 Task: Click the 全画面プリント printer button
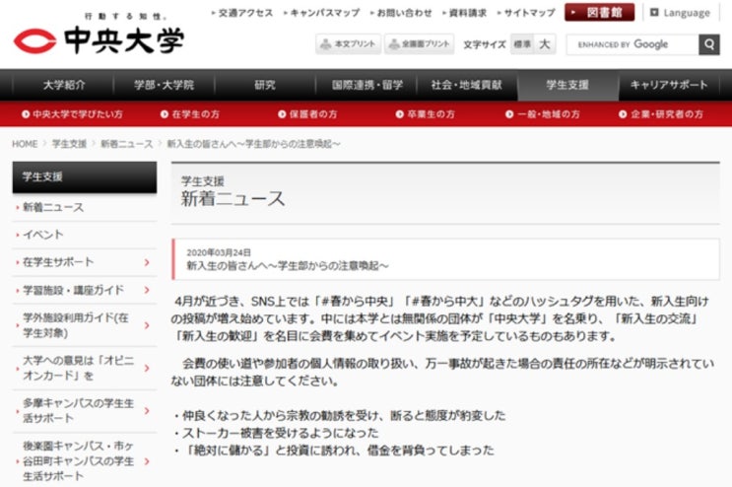pyautogui.click(x=420, y=44)
